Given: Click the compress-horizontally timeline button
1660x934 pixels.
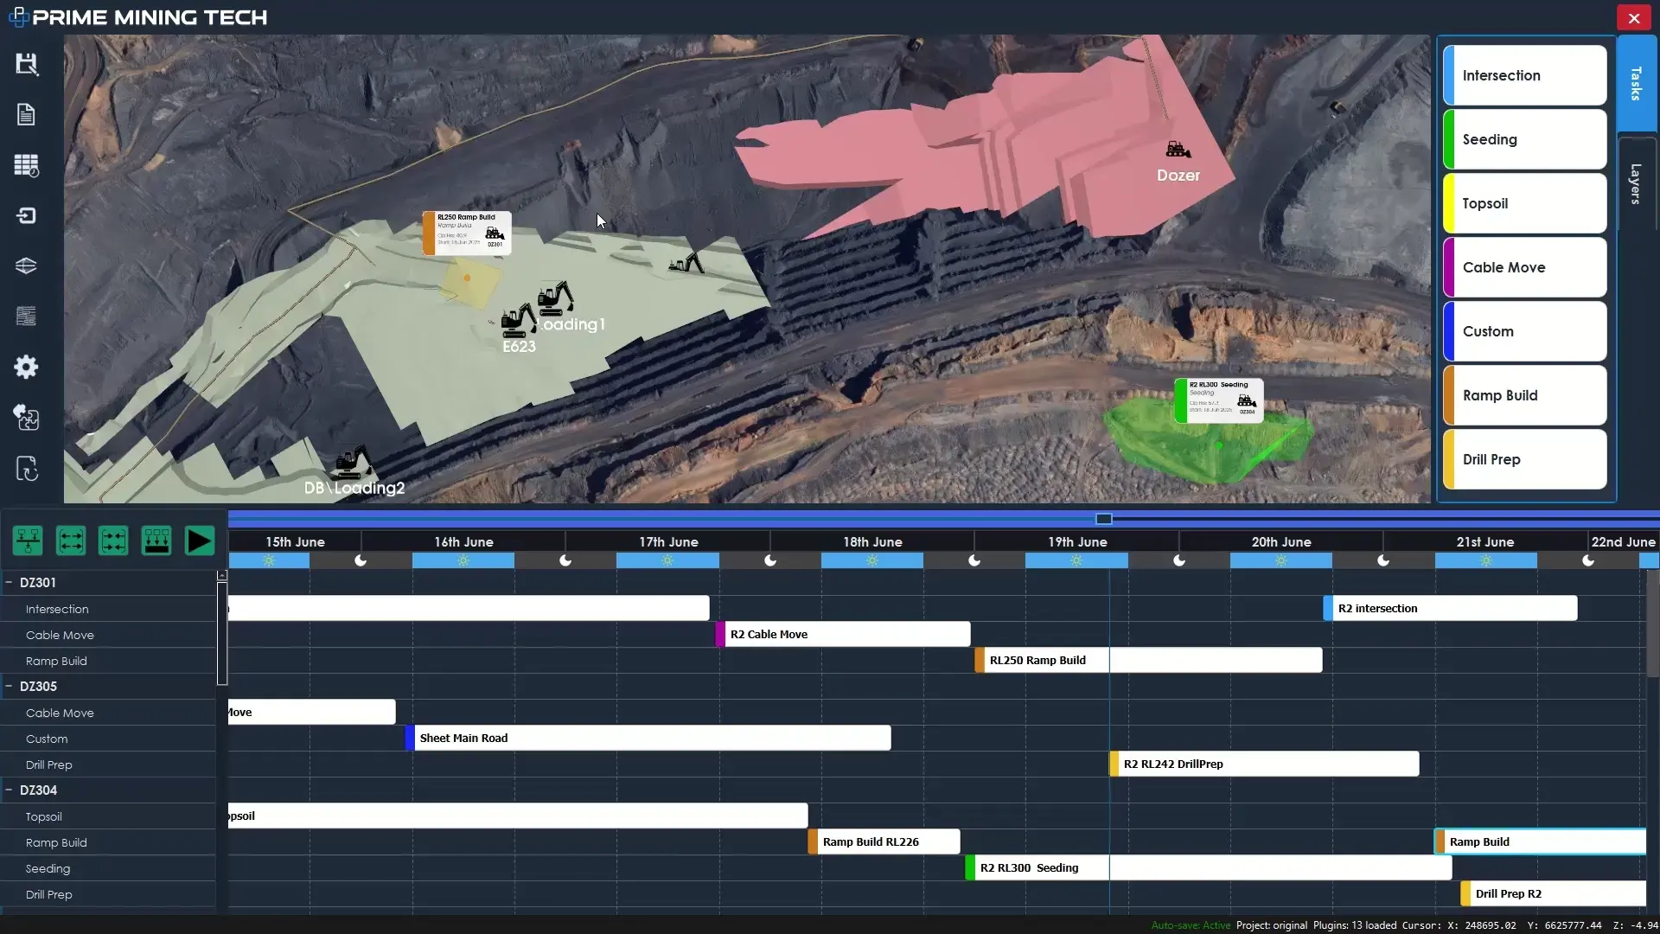Looking at the screenshot, I should pyautogui.click(x=113, y=541).
